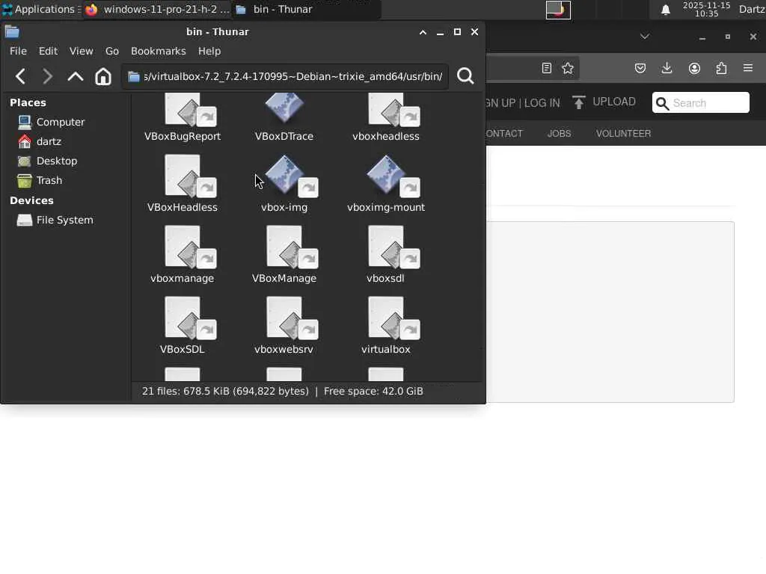The height and width of the screenshot is (574, 766).
Task: Select the VBoxBugReport file icon
Action: click(190, 111)
